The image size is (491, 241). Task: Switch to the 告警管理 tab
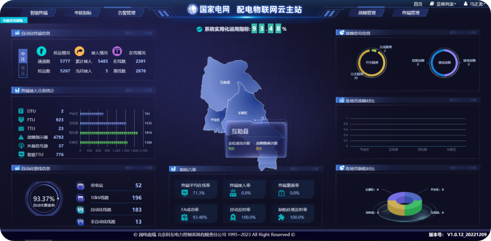(127, 13)
